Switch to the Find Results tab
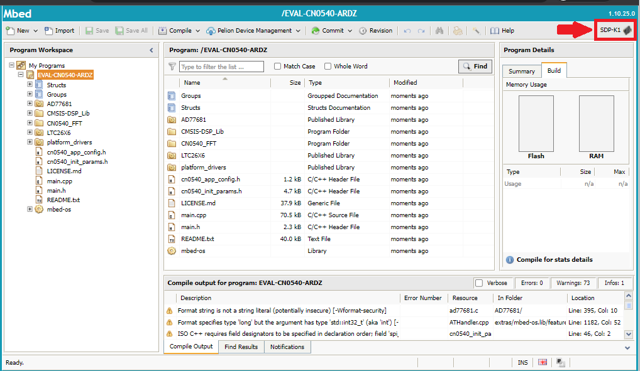Image resolution: width=640 pixels, height=371 pixels. [x=241, y=347]
